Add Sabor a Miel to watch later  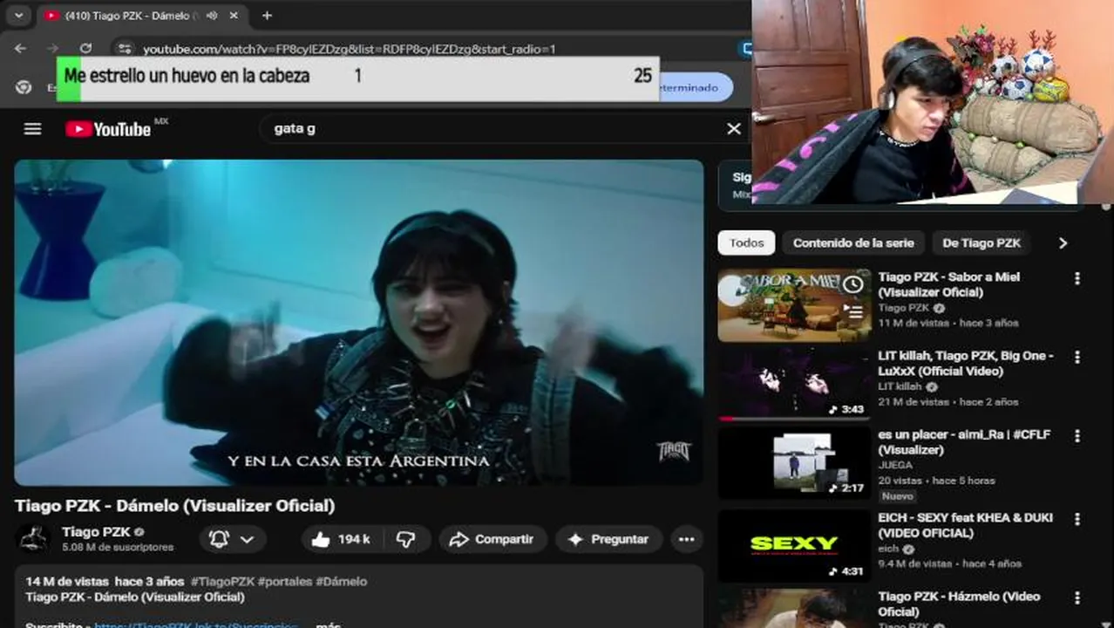click(853, 284)
